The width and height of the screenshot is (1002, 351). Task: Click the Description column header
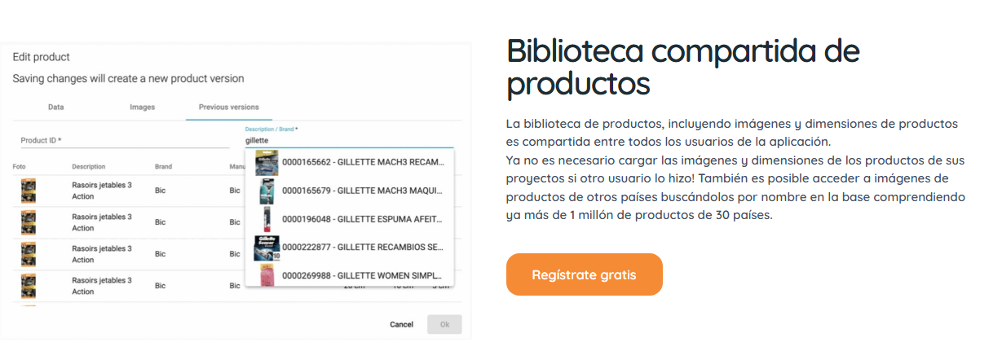[x=89, y=167]
